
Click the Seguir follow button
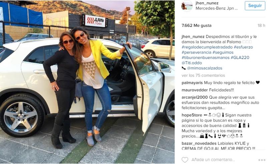pos(255,5)
